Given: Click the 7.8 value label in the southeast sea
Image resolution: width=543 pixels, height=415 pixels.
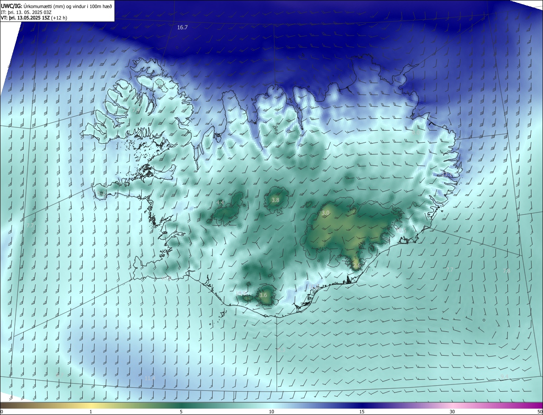Looking at the screenshot, I should [507, 270].
